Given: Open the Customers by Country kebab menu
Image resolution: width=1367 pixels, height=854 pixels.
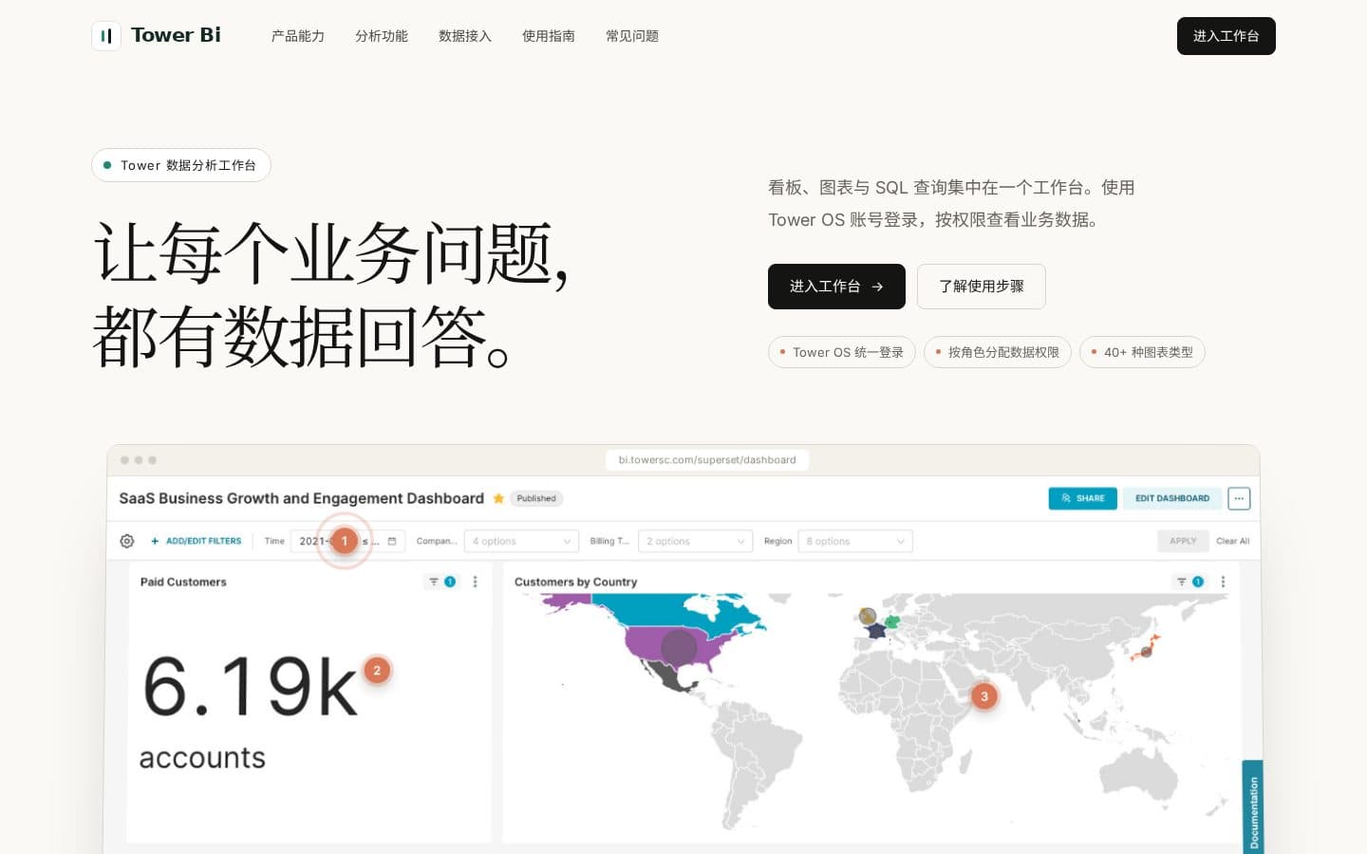Looking at the screenshot, I should 1223,582.
